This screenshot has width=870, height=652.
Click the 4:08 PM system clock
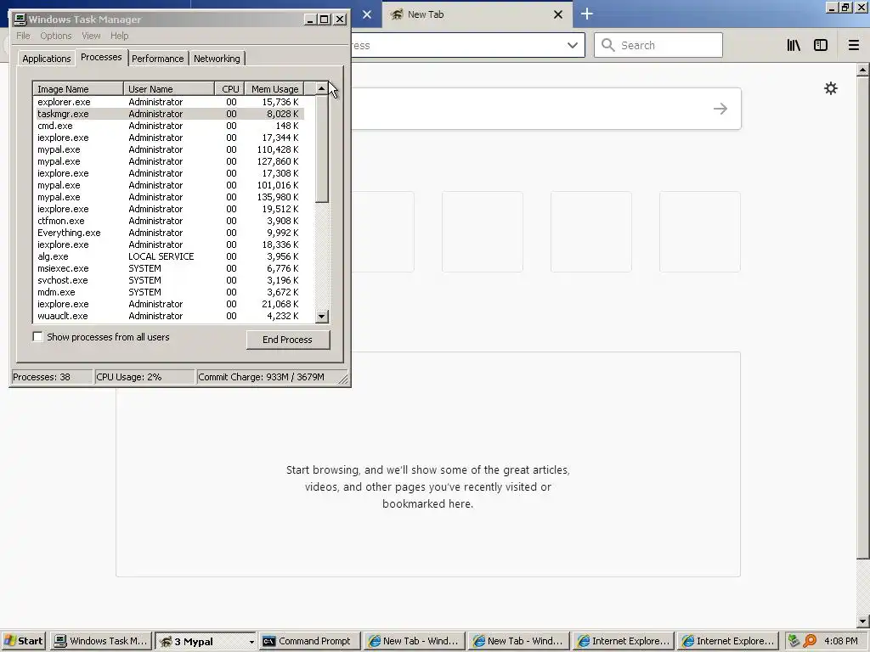click(x=840, y=641)
